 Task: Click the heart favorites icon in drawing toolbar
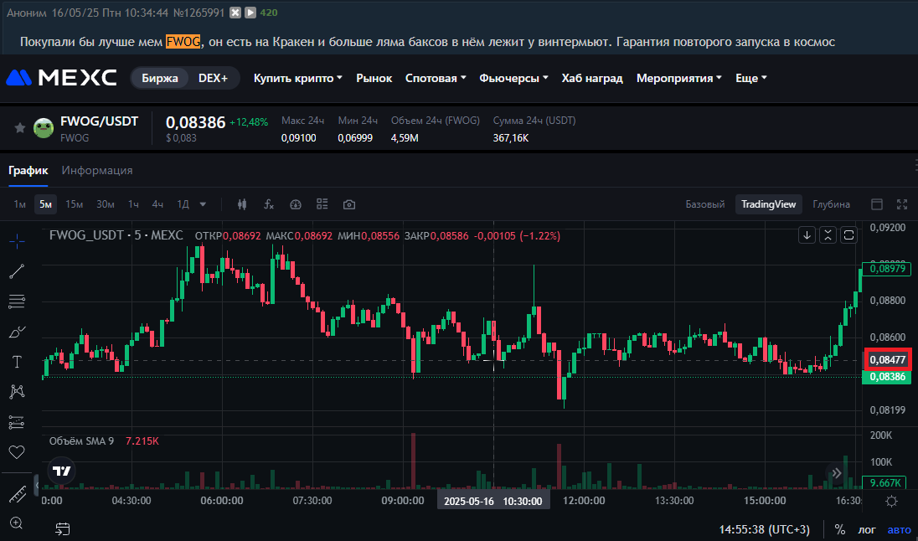pos(17,452)
